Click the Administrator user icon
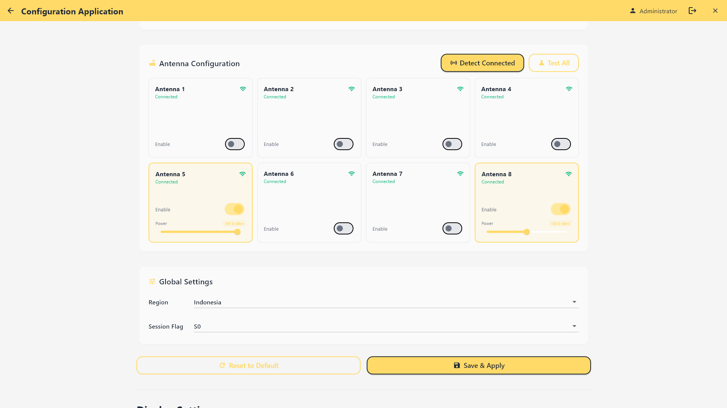Viewport: 727px width, 408px height. point(632,11)
